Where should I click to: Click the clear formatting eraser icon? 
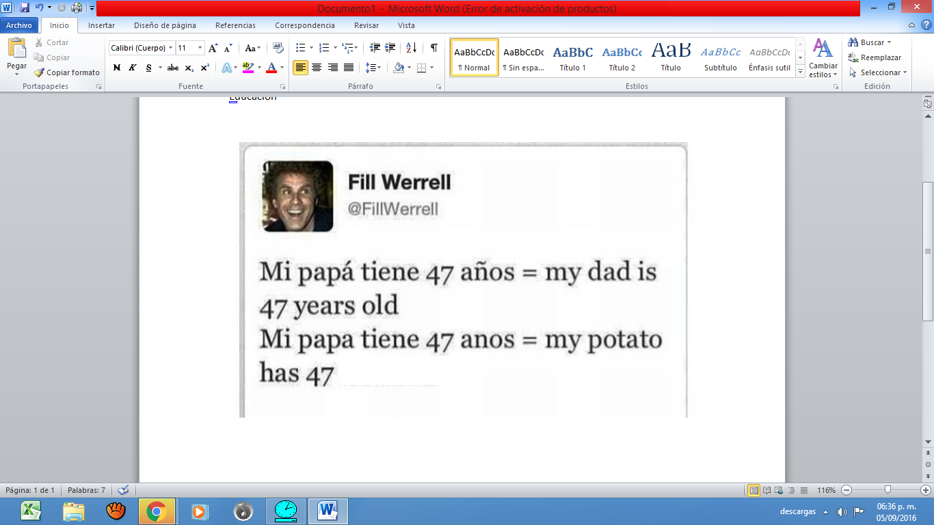[278, 48]
